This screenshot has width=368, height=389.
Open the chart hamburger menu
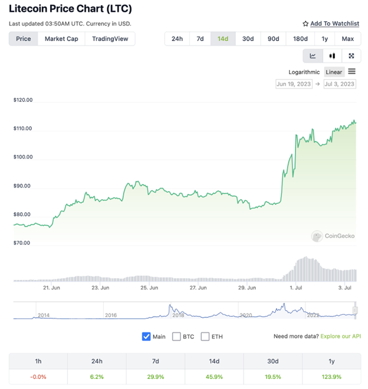click(x=352, y=72)
